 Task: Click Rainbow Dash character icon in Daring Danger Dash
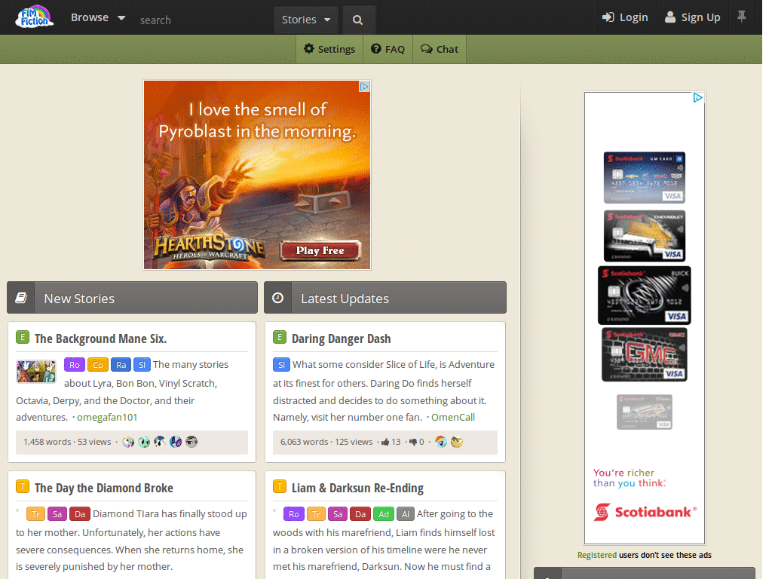tap(440, 442)
